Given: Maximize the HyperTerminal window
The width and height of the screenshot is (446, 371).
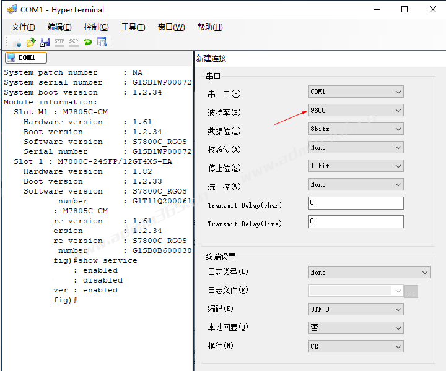Looking at the screenshot, I should (x=404, y=9).
